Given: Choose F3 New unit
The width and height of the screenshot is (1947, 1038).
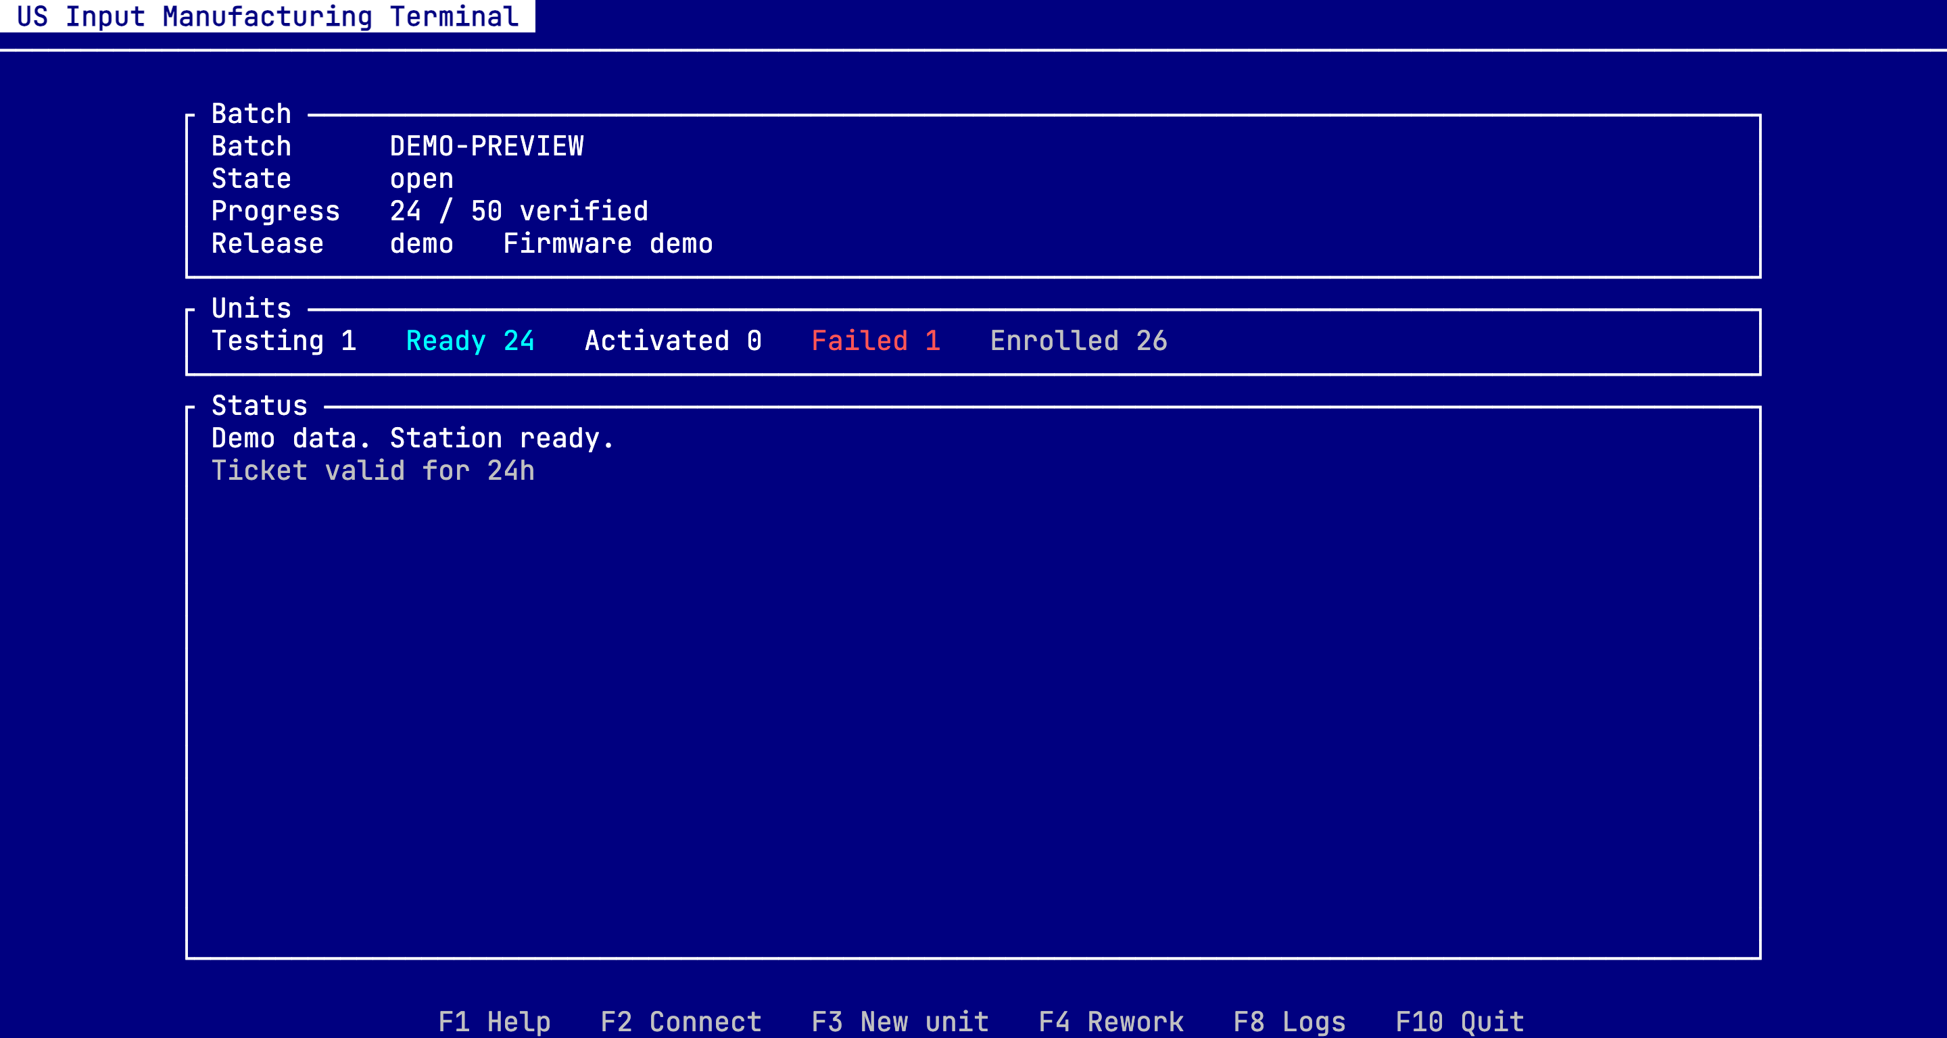Looking at the screenshot, I should point(900,1021).
